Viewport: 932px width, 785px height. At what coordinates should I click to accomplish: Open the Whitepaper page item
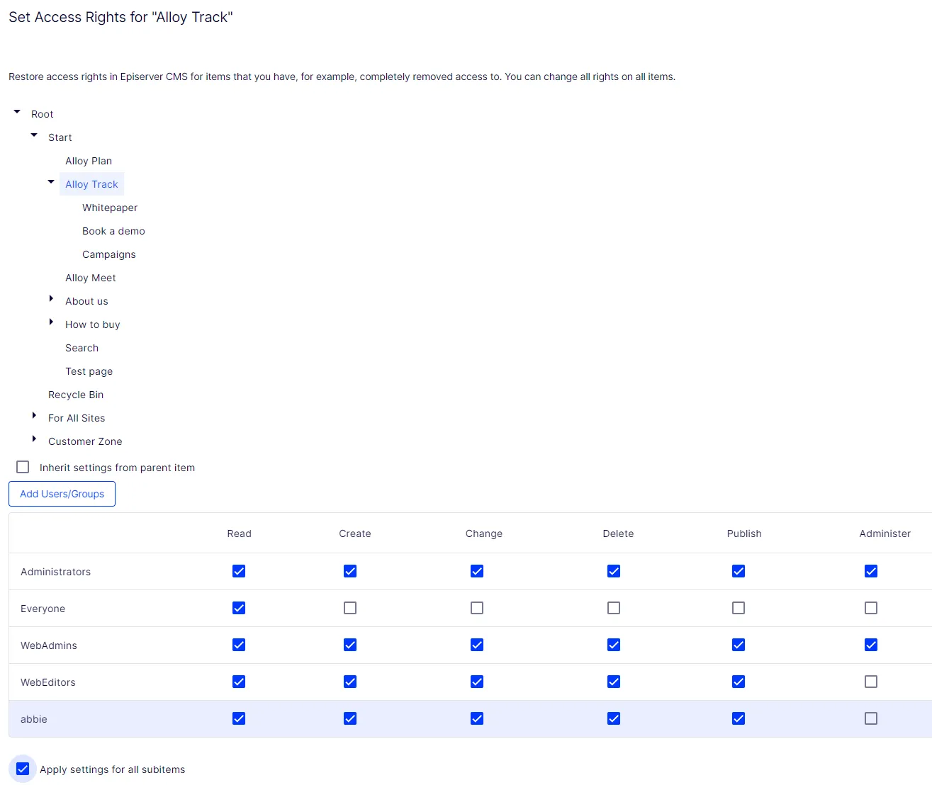(x=110, y=208)
